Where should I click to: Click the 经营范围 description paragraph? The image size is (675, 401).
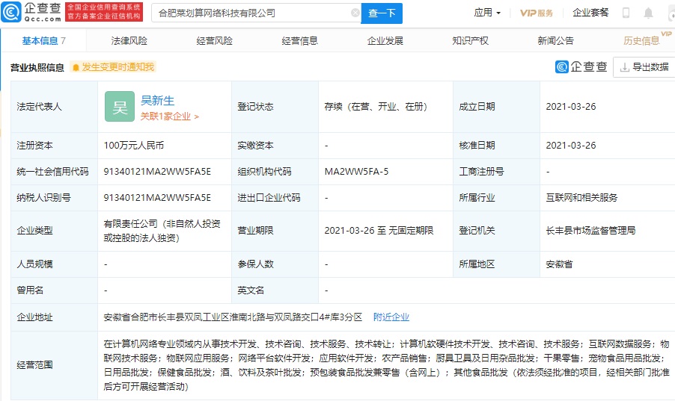(x=386, y=365)
